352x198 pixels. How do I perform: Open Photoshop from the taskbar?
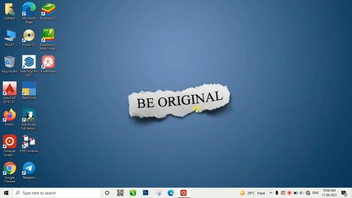pyautogui.click(x=145, y=193)
